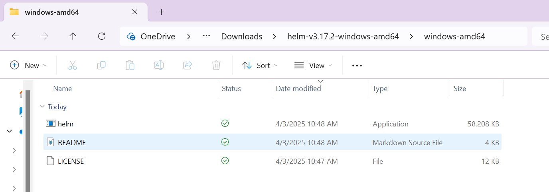The height and width of the screenshot is (192, 549).
Task: Click the 4/3/2025 10:47 AM date cell
Action: [307, 161]
